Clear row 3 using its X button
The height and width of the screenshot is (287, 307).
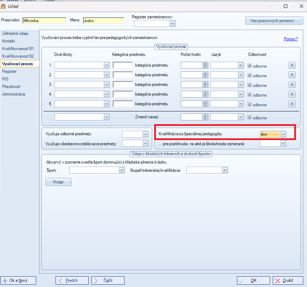(x=292, y=85)
